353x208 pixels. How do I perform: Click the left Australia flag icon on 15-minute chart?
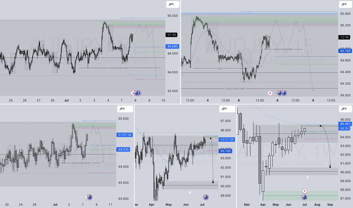coord(280,93)
